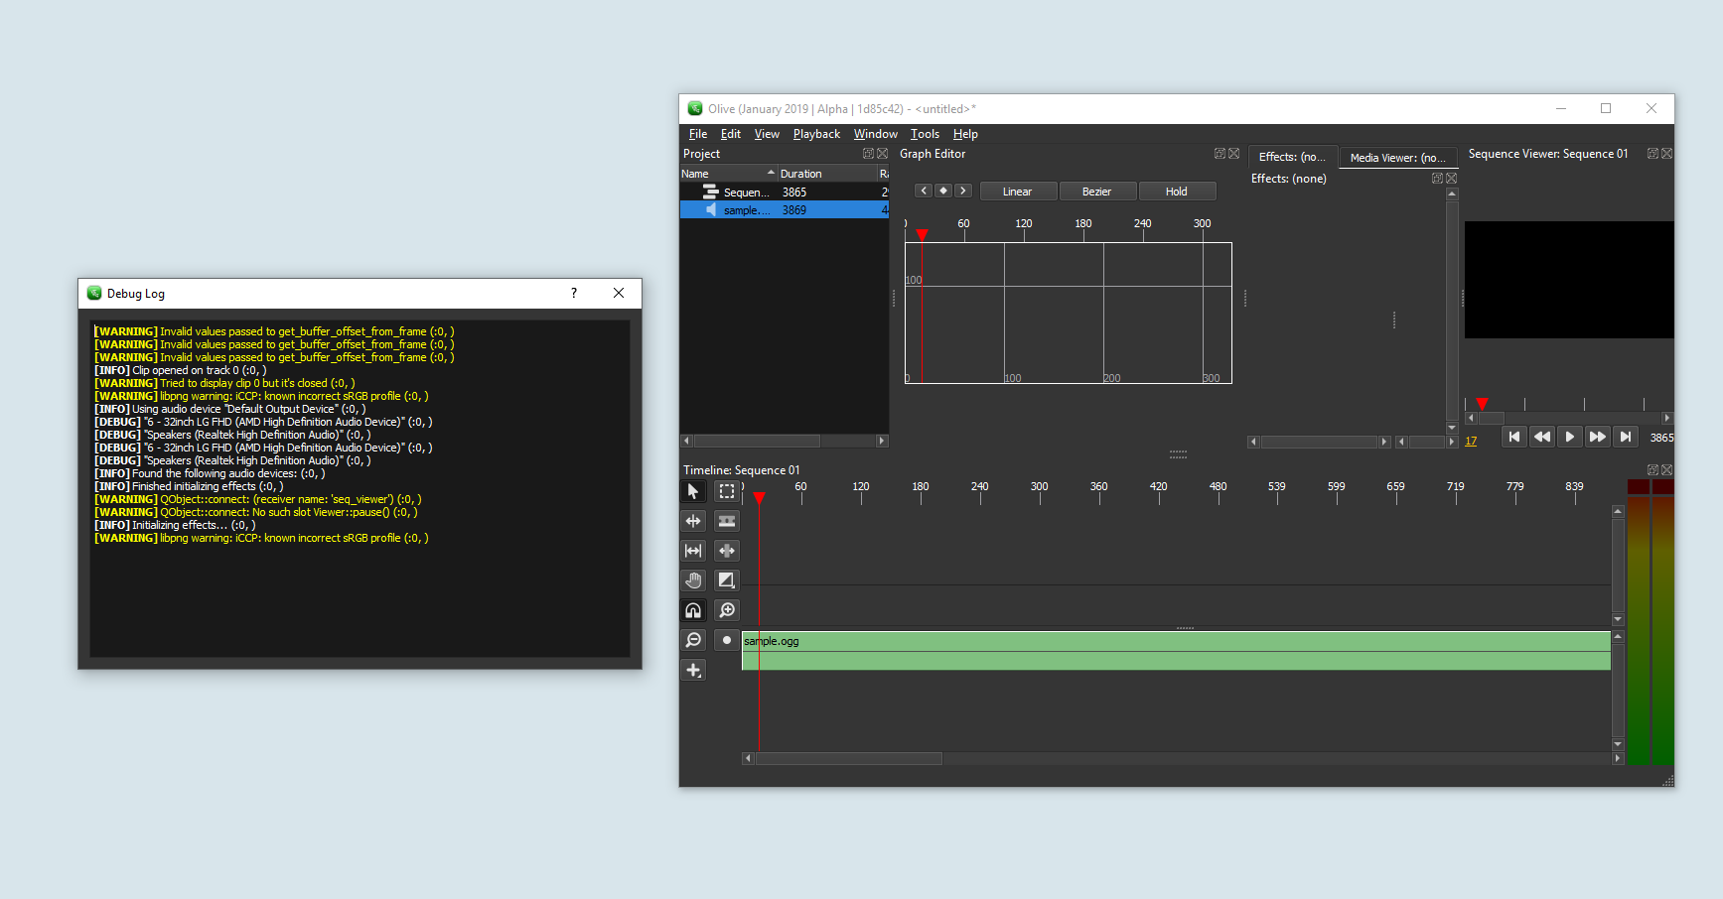Viewport: 1723px width, 899px height.
Task: Click the timeline horizontal scrollbar thumb
Action: pos(849,759)
